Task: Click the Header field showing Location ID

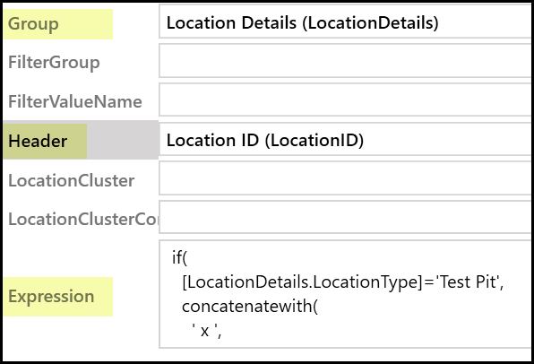Action: pyautogui.click(x=345, y=139)
